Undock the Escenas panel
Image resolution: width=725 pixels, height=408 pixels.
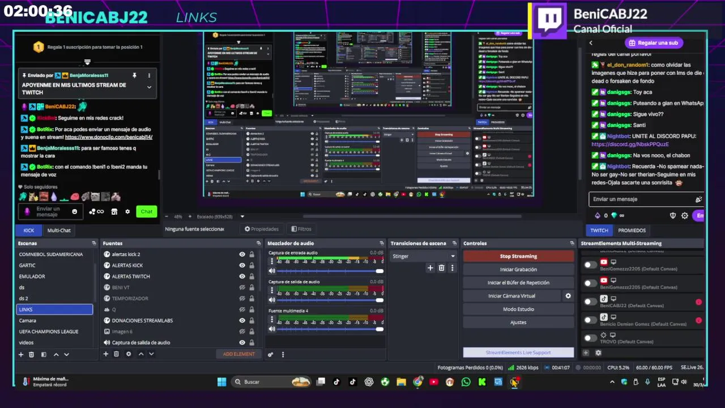(x=94, y=243)
